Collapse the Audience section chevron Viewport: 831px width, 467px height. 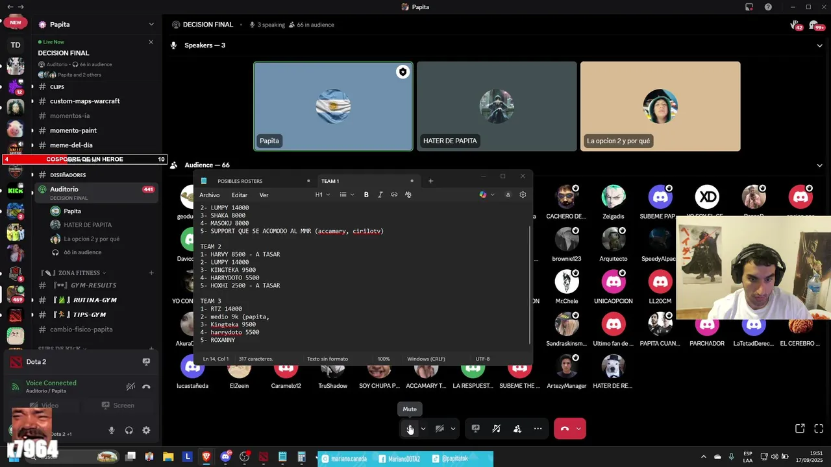tap(819, 165)
